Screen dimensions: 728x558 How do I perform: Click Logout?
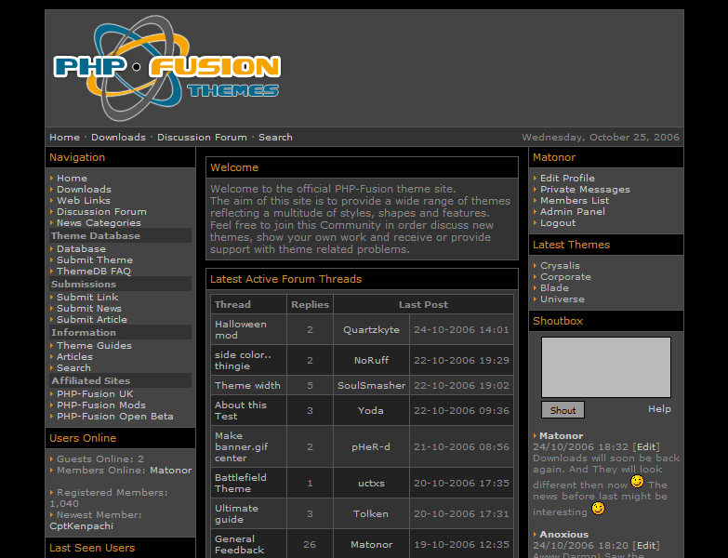(558, 223)
